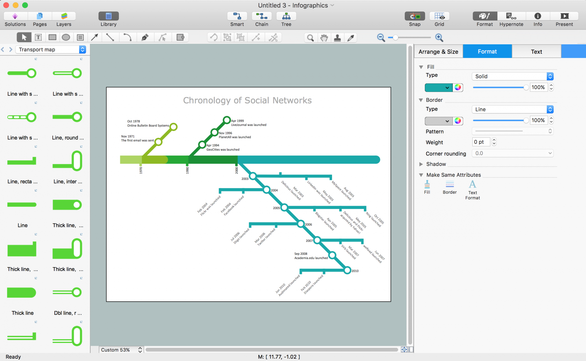Click the horizontal canvas scrollbar
586x361 pixels.
point(272,350)
